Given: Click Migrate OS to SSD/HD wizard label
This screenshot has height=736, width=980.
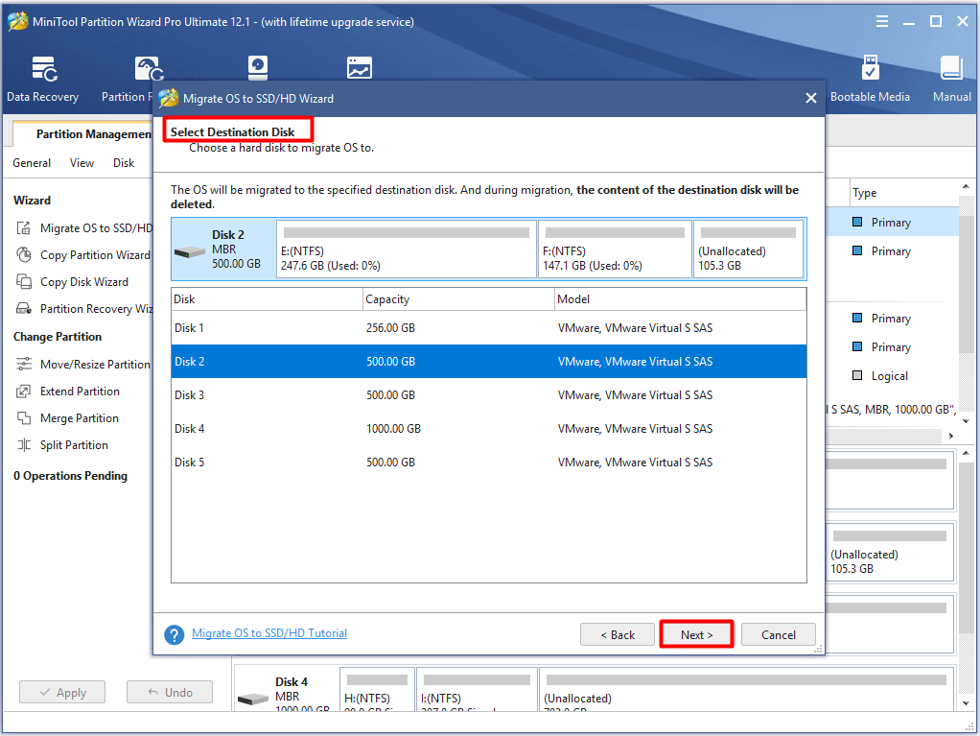Looking at the screenshot, I should click(96, 228).
